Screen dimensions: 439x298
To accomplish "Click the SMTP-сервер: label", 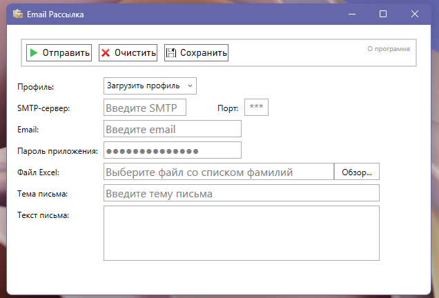I will click(x=43, y=108).
